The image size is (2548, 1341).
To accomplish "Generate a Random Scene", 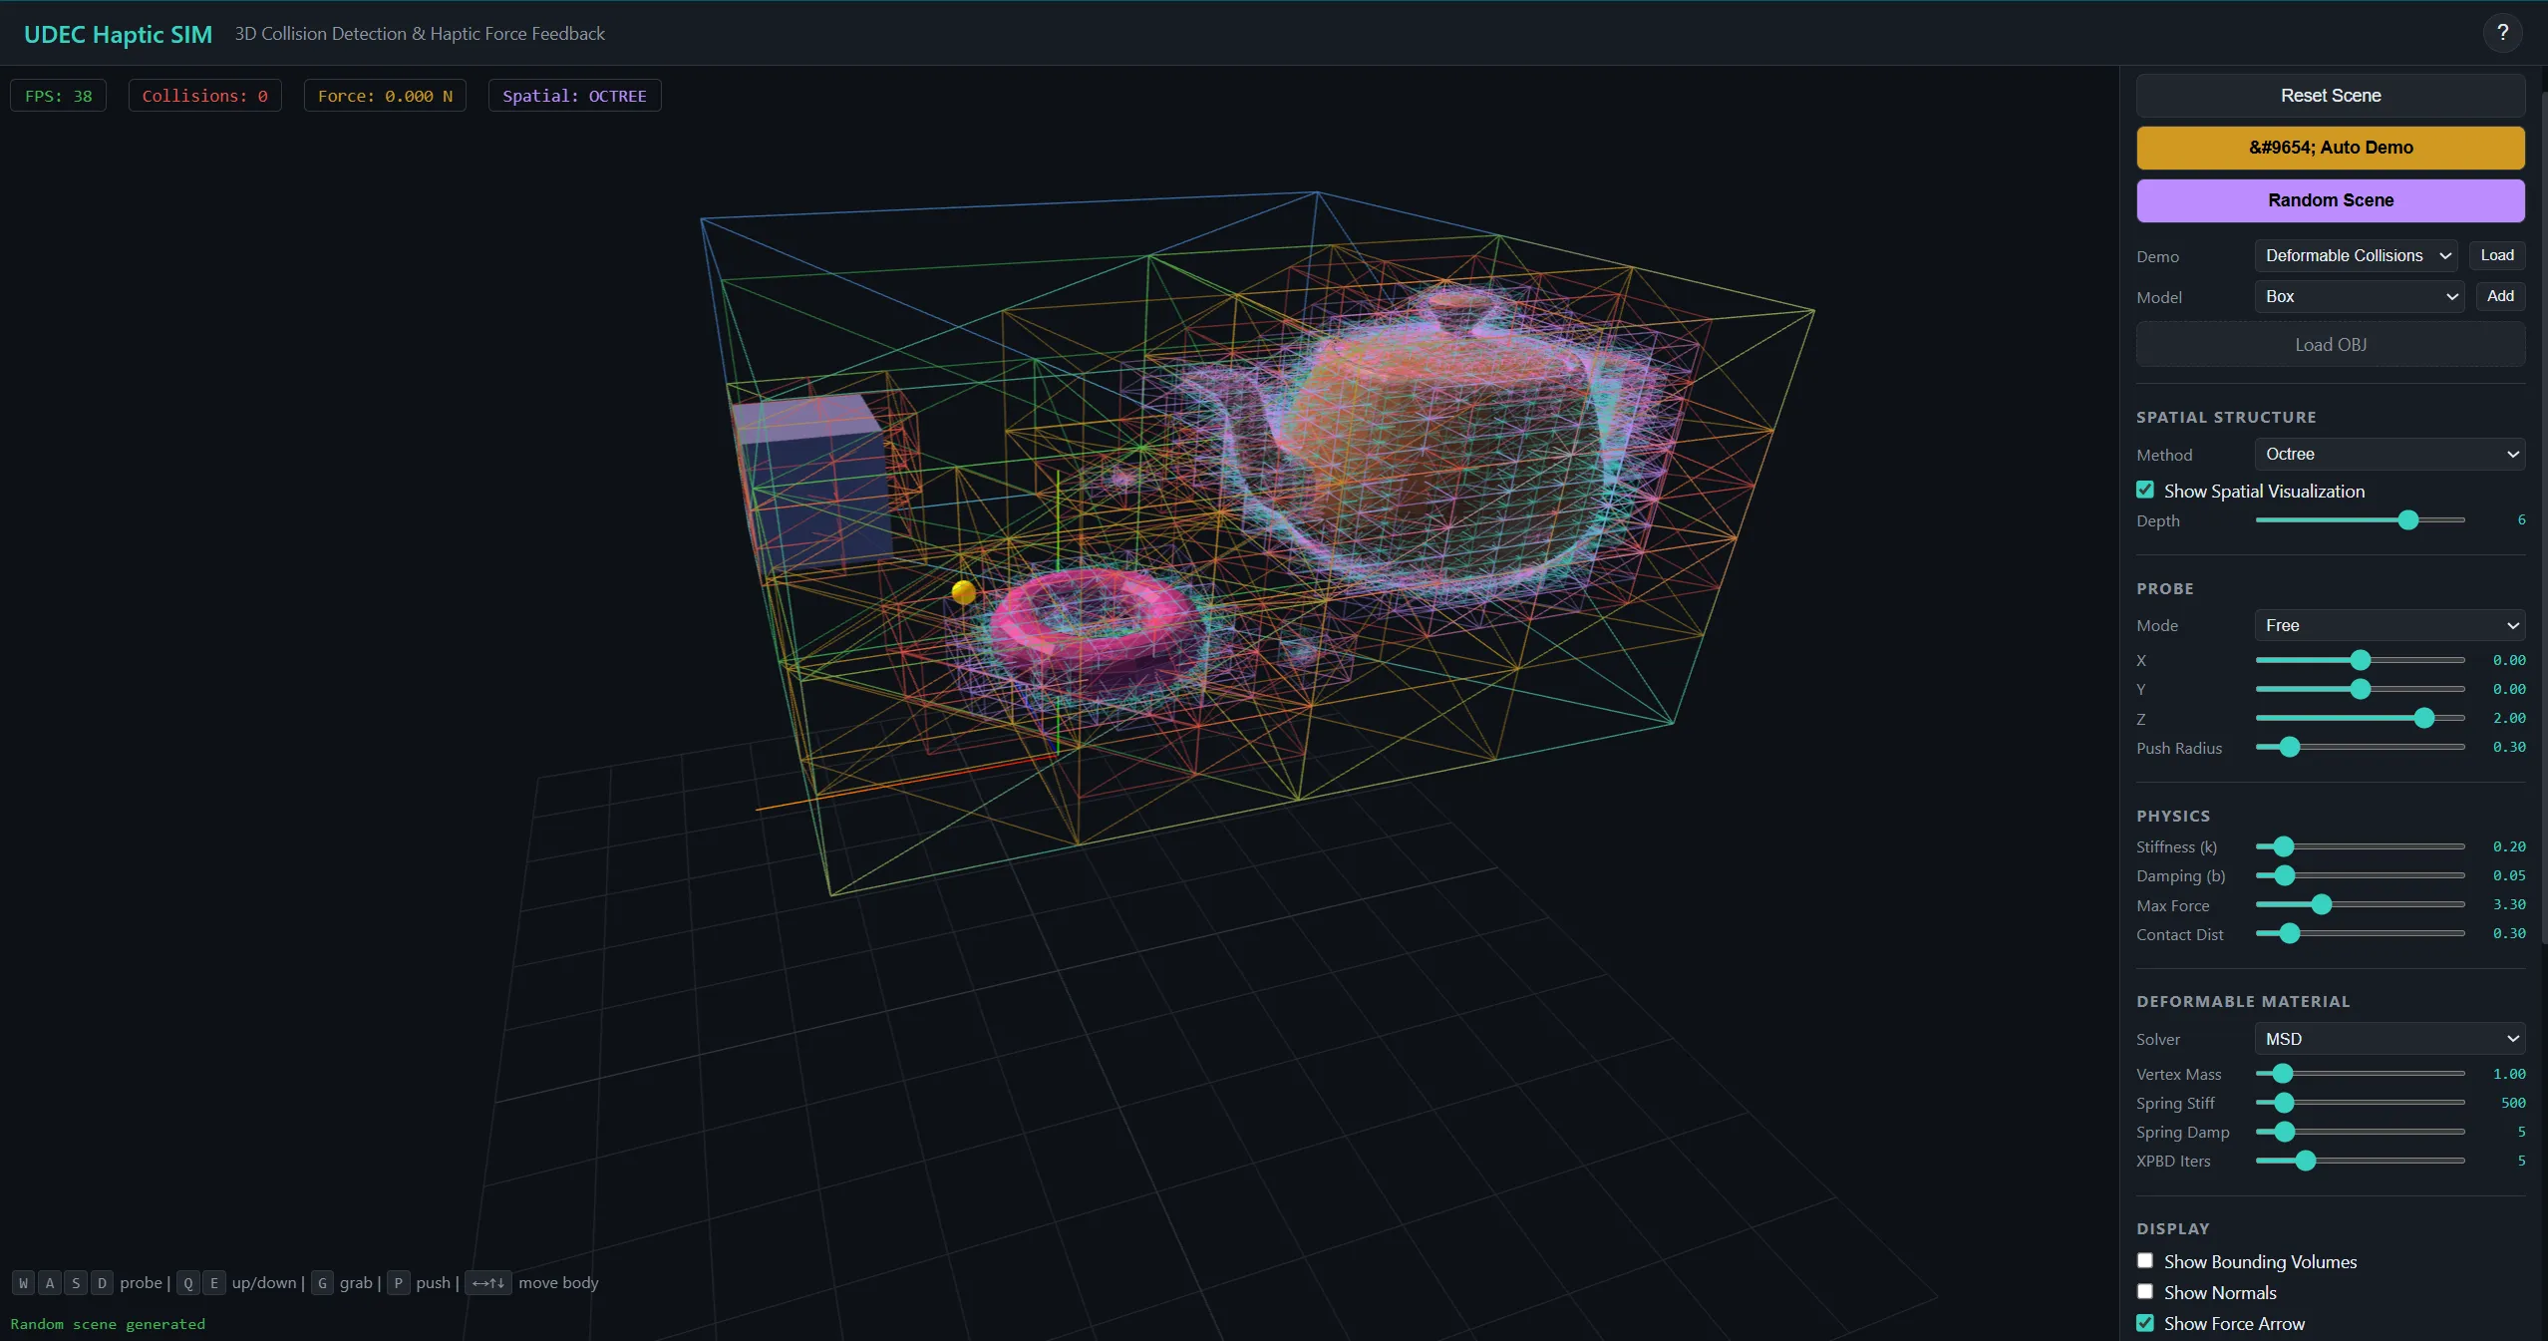I will coord(2331,200).
